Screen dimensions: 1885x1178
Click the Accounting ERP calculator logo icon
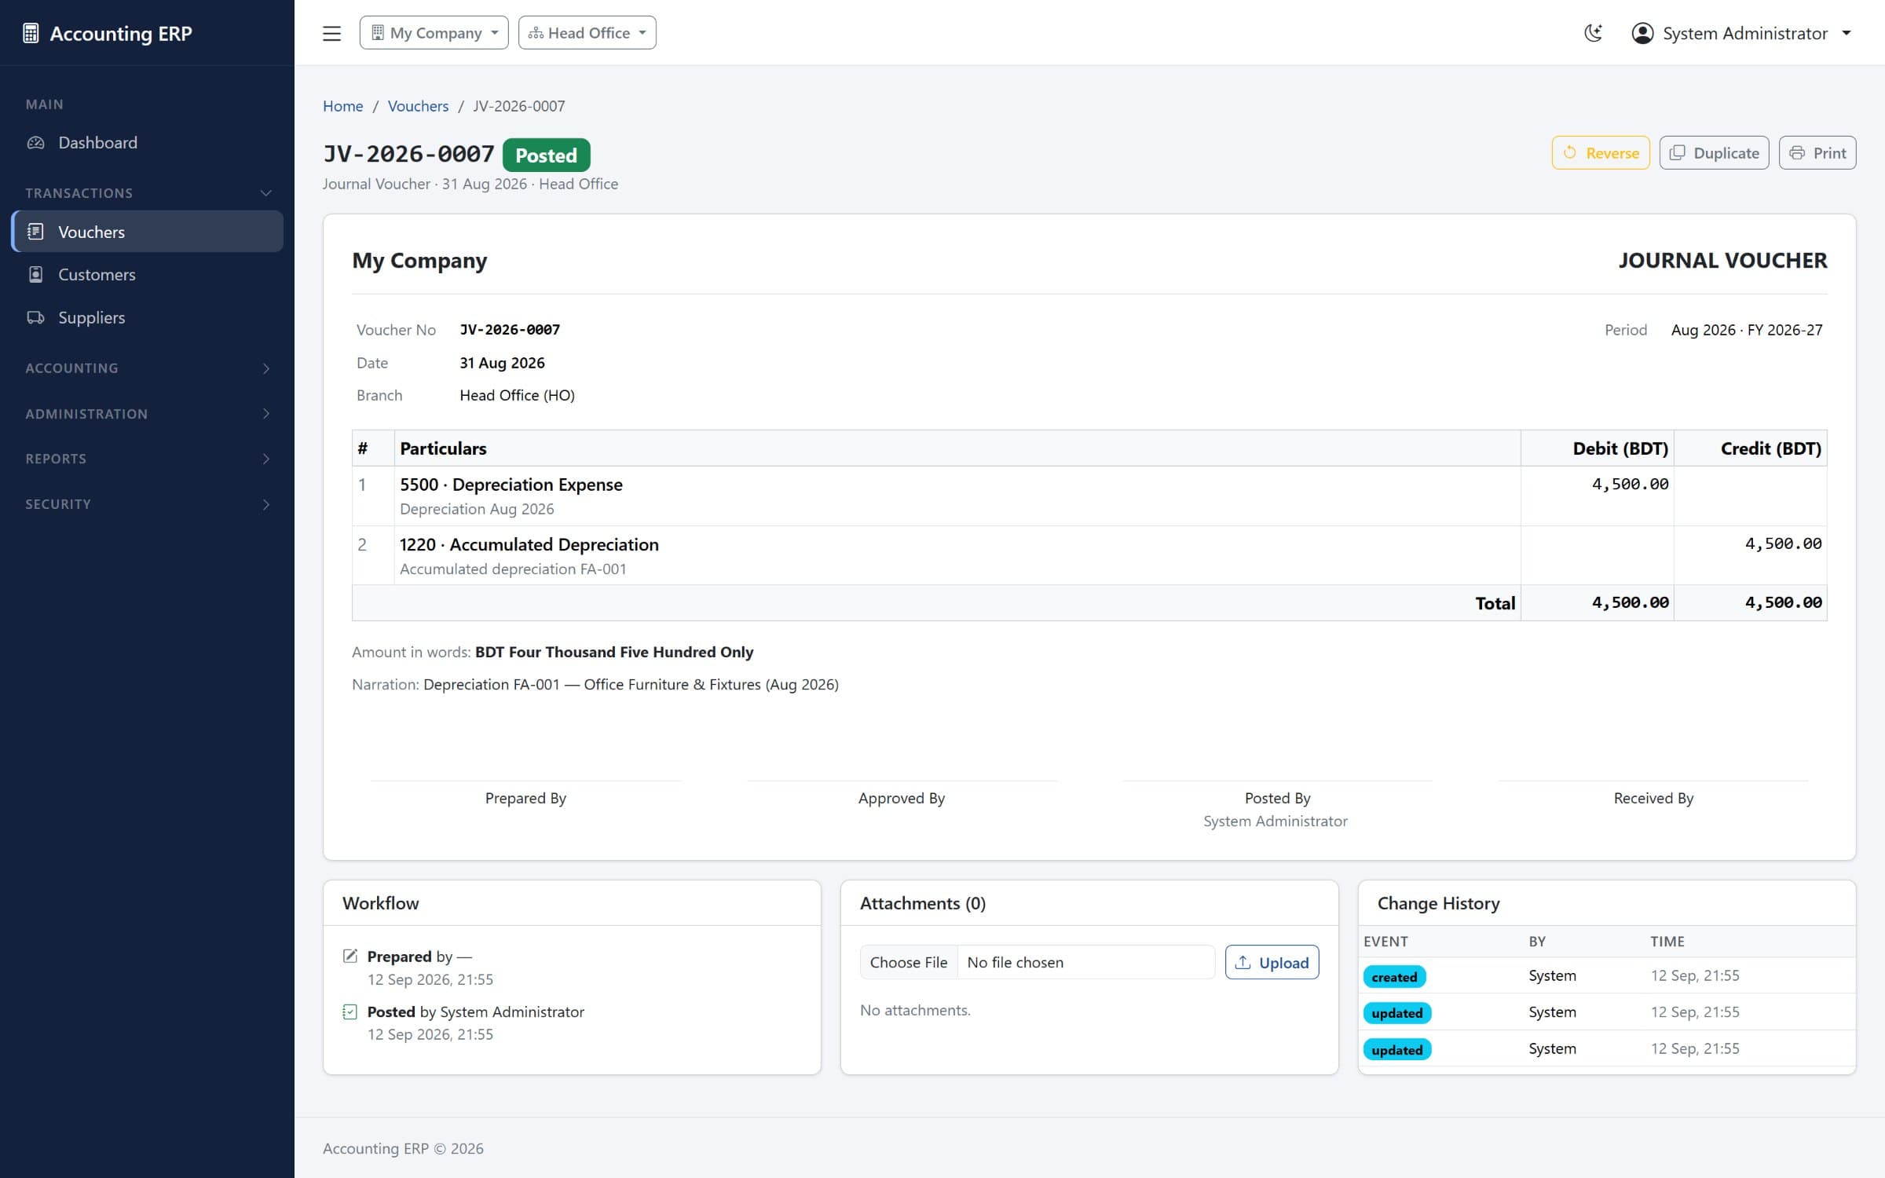tap(31, 33)
